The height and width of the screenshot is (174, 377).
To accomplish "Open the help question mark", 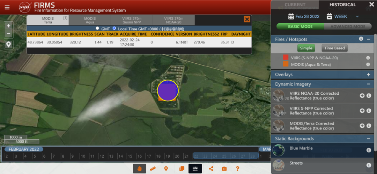I will (237, 169).
